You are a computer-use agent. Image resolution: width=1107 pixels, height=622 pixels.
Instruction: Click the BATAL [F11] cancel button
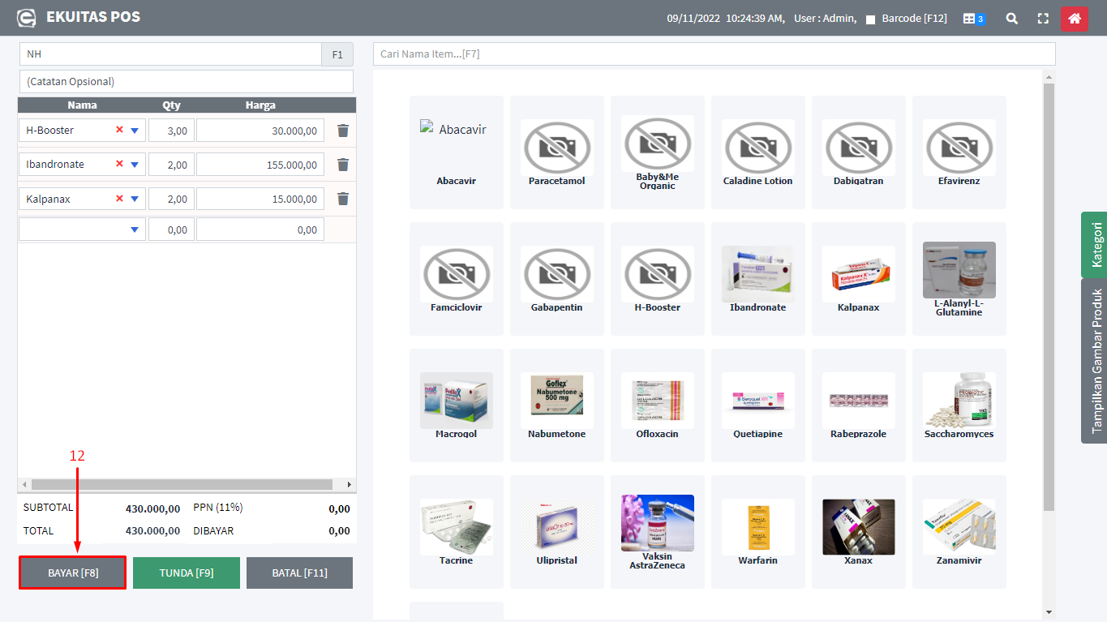tap(299, 573)
